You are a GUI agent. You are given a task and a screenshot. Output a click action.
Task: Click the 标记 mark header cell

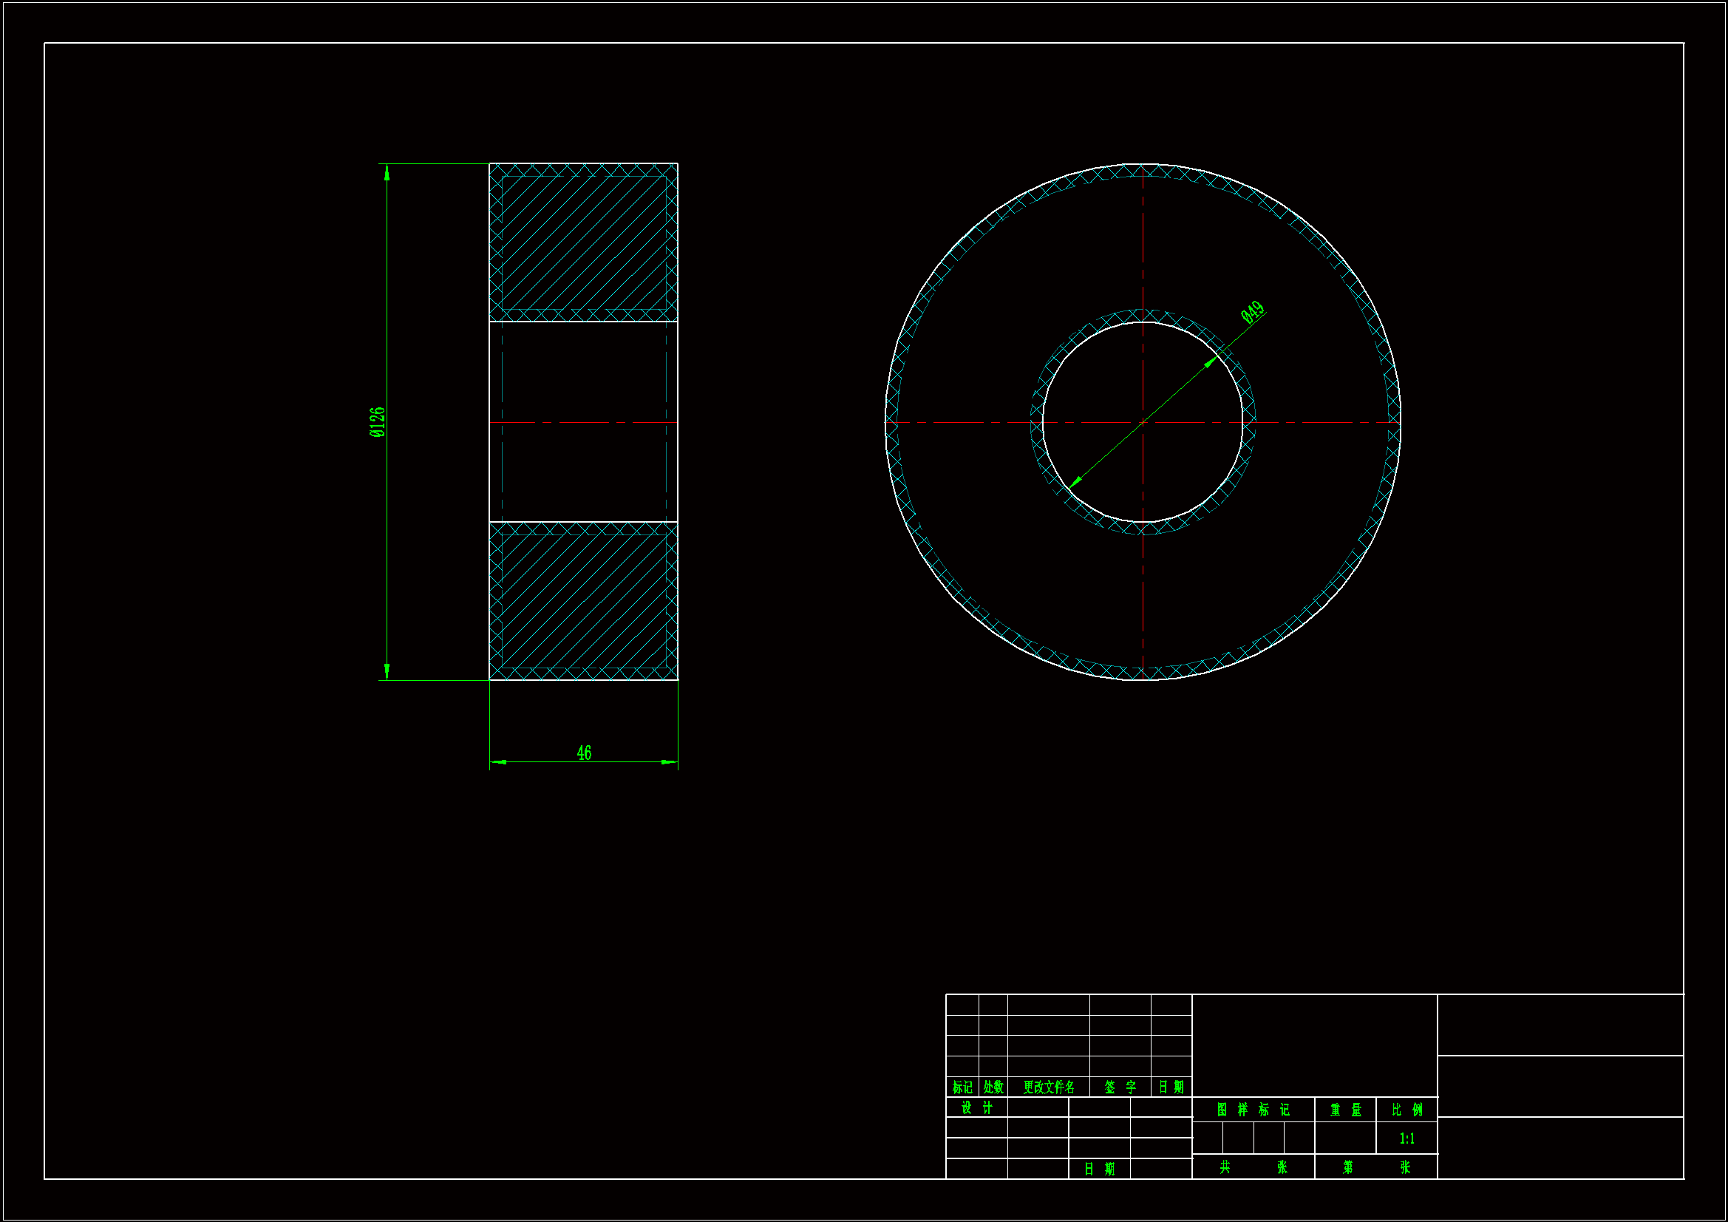(962, 1087)
